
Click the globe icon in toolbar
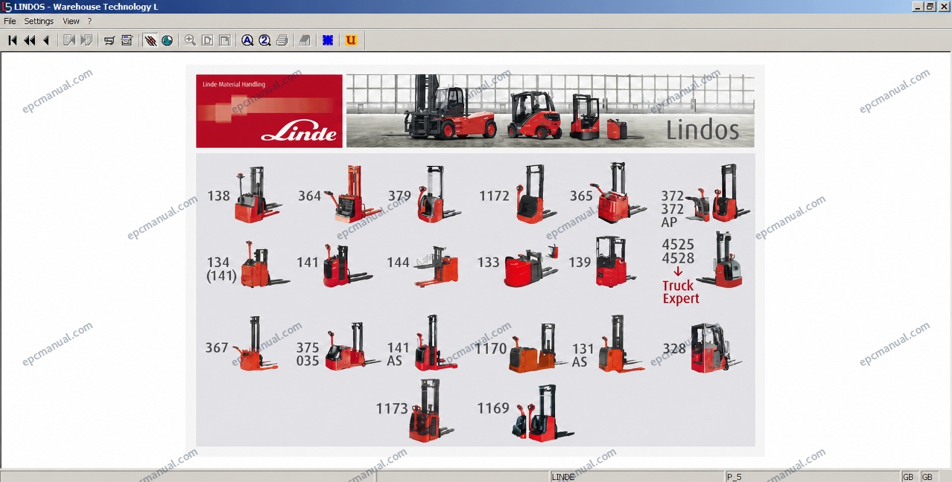(x=167, y=40)
